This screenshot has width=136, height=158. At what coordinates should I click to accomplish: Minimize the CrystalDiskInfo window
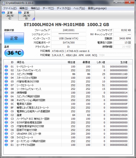pyautogui.click(x=116, y=2)
